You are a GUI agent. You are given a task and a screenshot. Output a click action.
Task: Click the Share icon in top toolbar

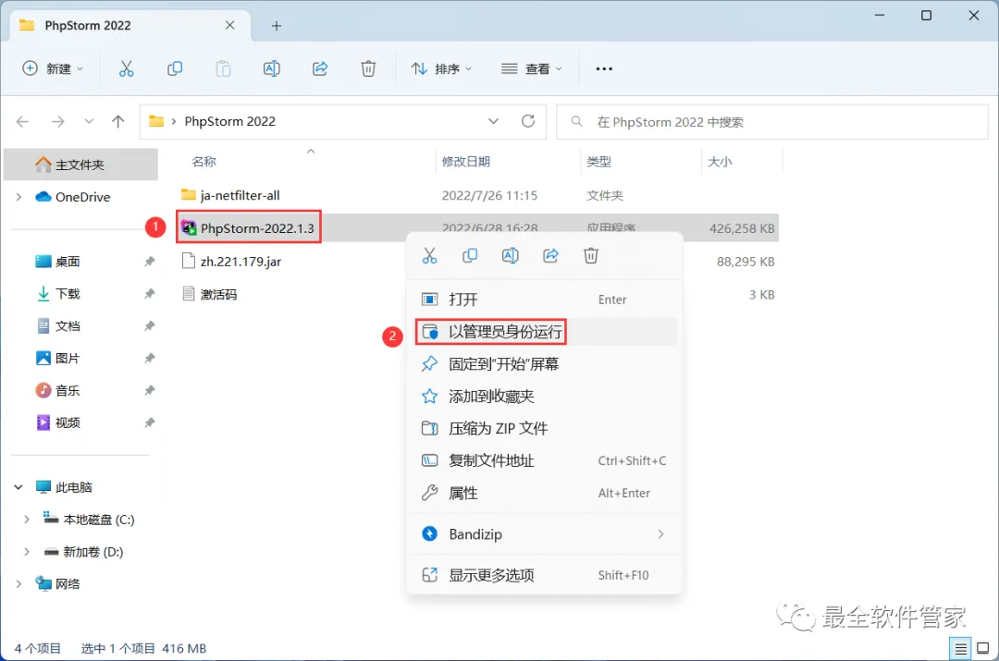point(320,68)
